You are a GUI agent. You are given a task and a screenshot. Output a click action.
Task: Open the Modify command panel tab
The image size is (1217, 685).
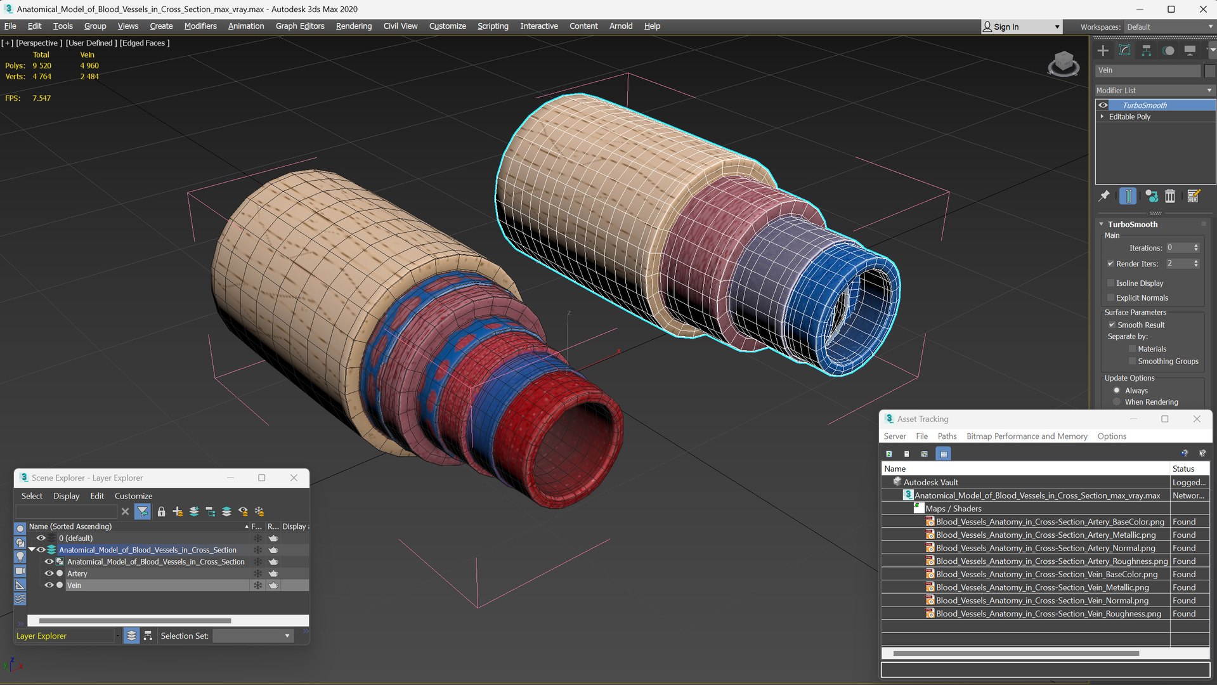(x=1124, y=51)
